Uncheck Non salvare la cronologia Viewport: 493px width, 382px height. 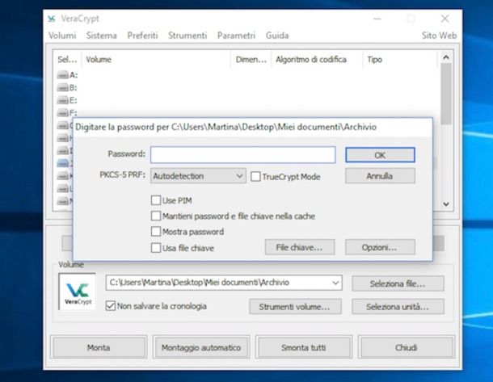111,306
